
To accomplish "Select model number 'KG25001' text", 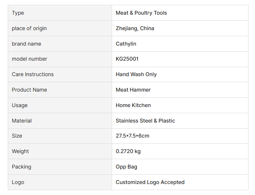I will click(127, 59).
